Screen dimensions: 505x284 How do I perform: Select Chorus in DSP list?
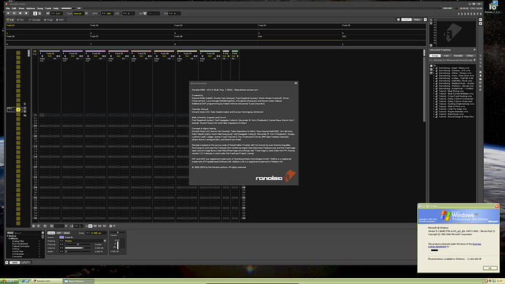(16, 249)
